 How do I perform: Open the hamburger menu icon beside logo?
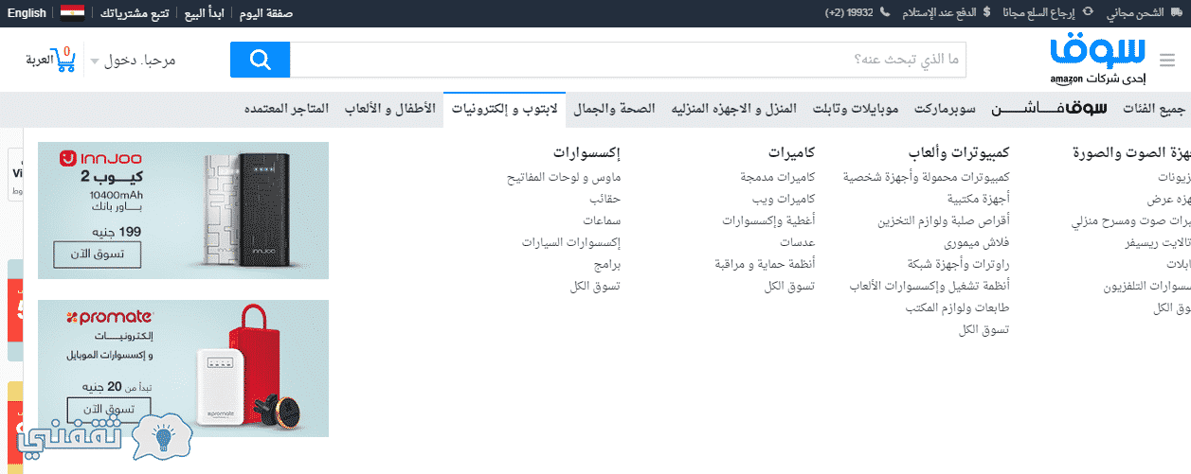(x=1165, y=61)
